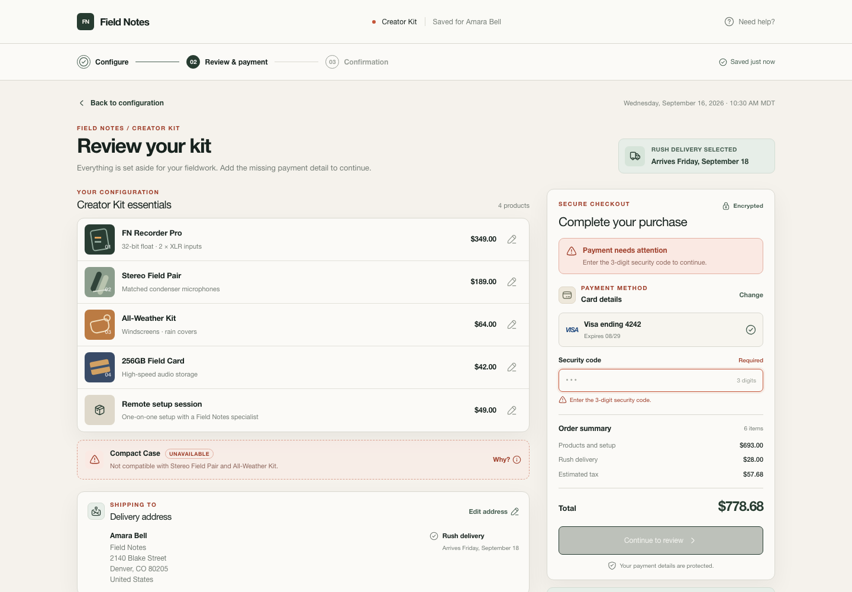Click the Continue to review button

[x=661, y=540]
